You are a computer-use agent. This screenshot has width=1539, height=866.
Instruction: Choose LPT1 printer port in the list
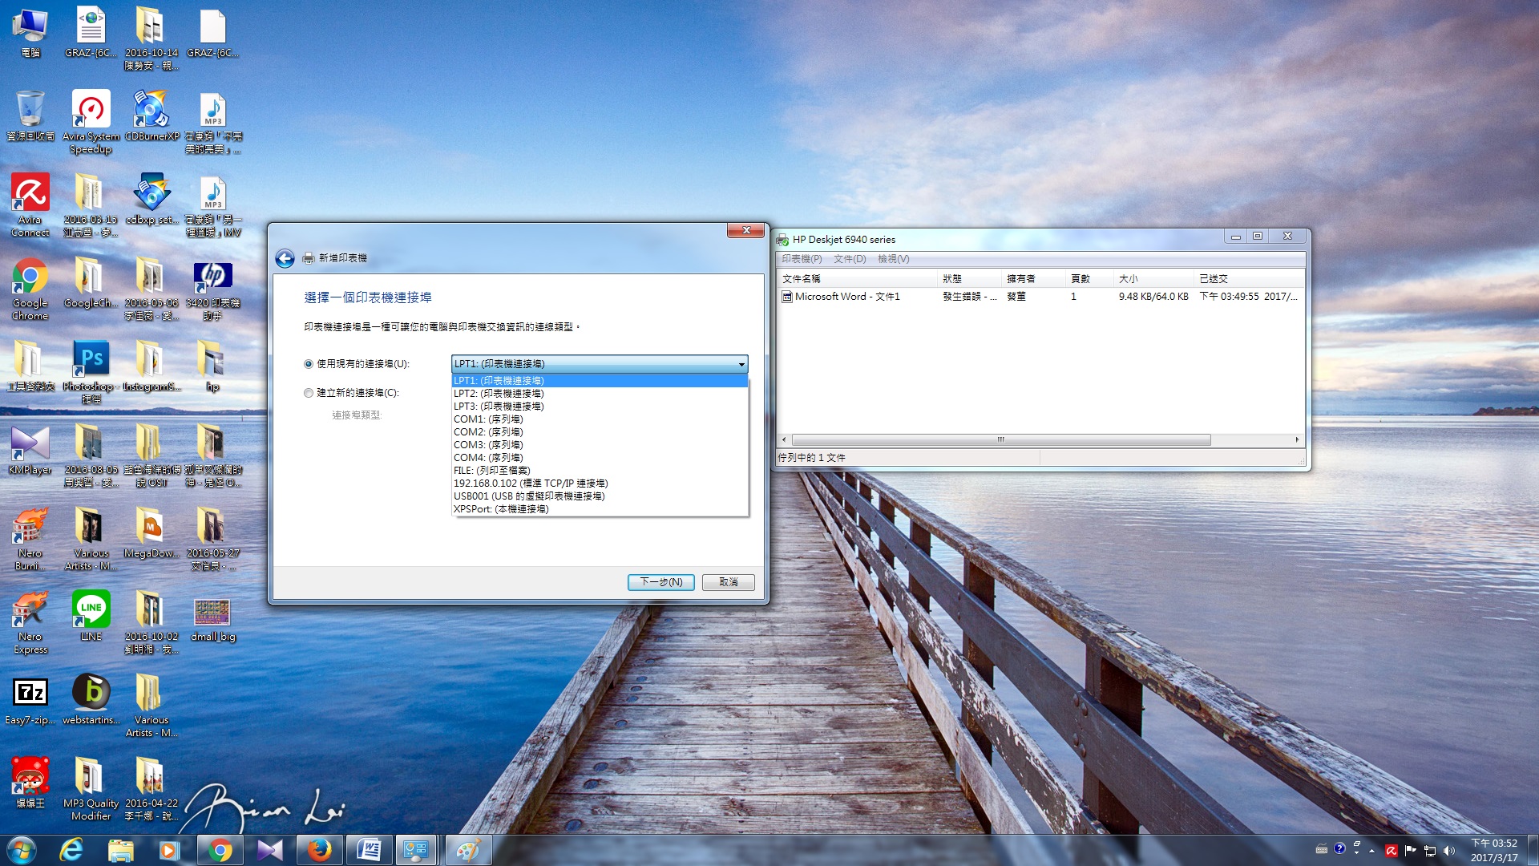[x=600, y=381]
